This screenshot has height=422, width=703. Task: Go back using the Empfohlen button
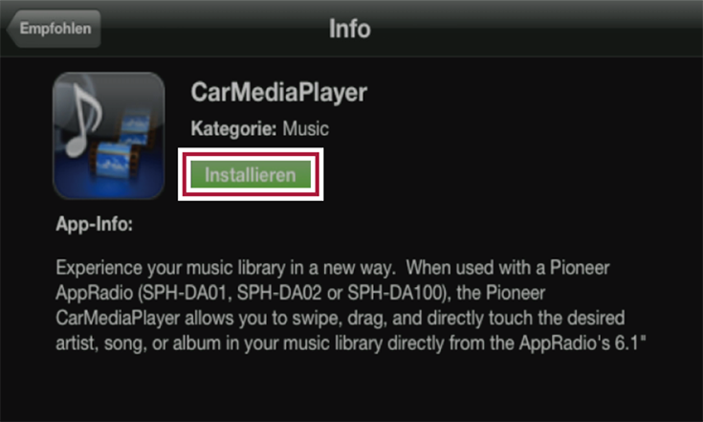(x=54, y=29)
